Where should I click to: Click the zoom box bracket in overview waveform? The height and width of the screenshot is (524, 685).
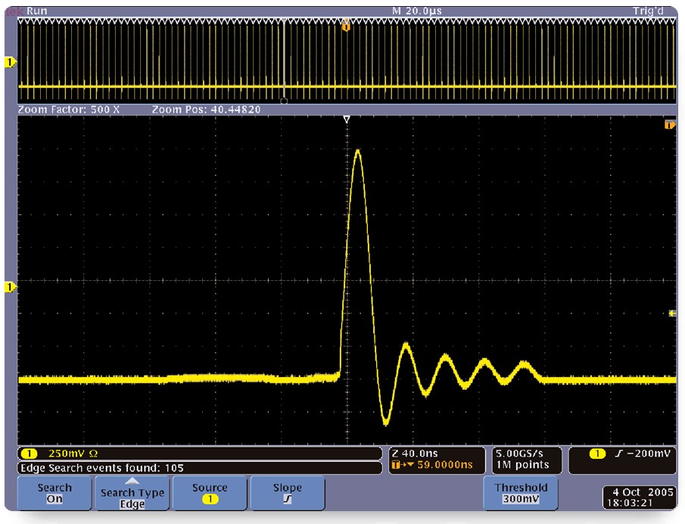[x=283, y=100]
